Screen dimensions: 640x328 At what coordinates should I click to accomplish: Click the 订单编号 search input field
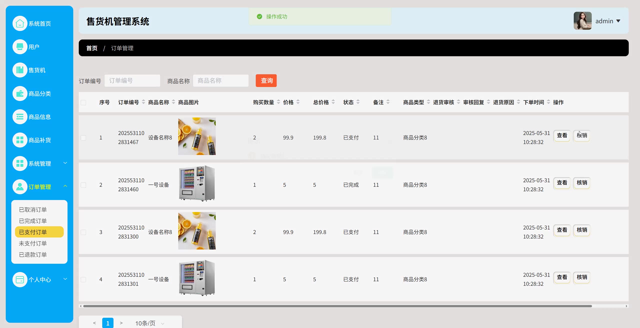[132, 81]
